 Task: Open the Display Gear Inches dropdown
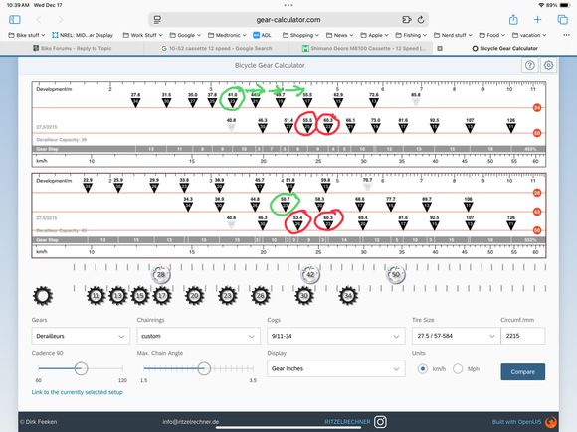click(335, 368)
